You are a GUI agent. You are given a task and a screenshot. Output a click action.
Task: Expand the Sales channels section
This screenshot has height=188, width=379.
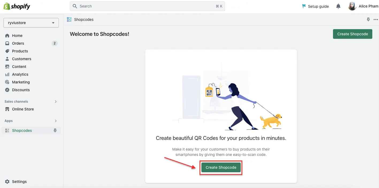[56, 101]
